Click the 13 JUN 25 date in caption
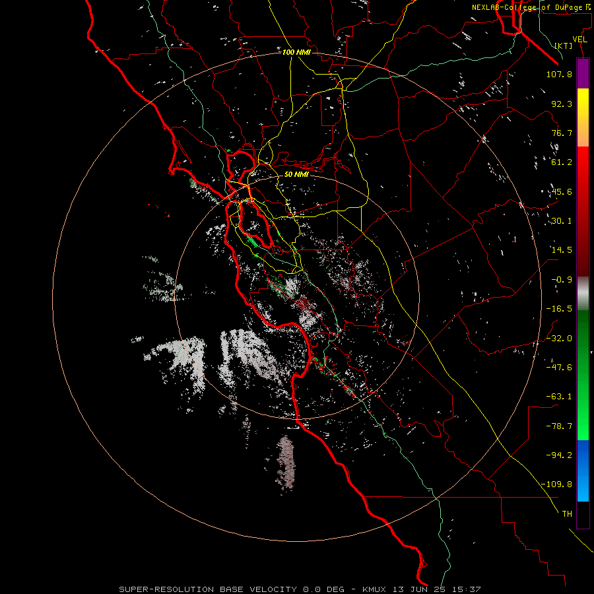594x594 pixels. click(x=419, y=589)
